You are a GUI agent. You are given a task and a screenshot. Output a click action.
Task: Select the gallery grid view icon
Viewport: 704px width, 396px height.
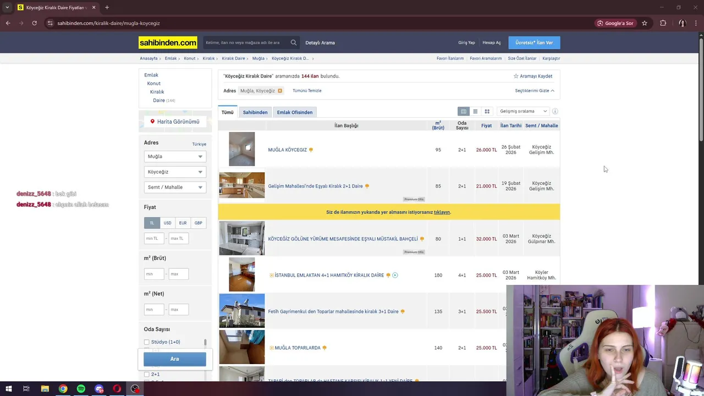tap(487, 111)
